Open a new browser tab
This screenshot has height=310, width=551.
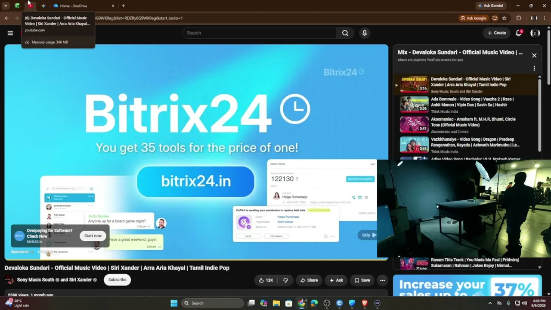(123, 6)
